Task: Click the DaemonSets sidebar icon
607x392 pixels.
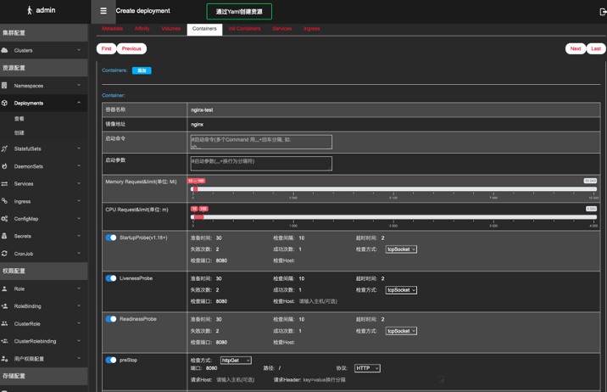Action: pos(4,166)
